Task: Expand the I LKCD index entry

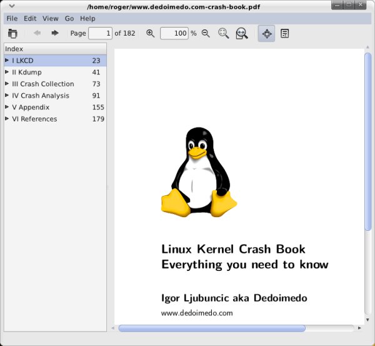Action: pyautogui.click(x=7, y=61)
